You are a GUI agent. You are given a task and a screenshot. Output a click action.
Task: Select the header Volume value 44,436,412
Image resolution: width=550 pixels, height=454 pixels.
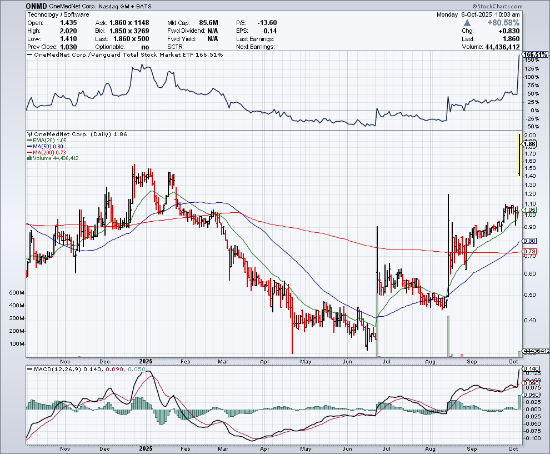pos(502,47)
